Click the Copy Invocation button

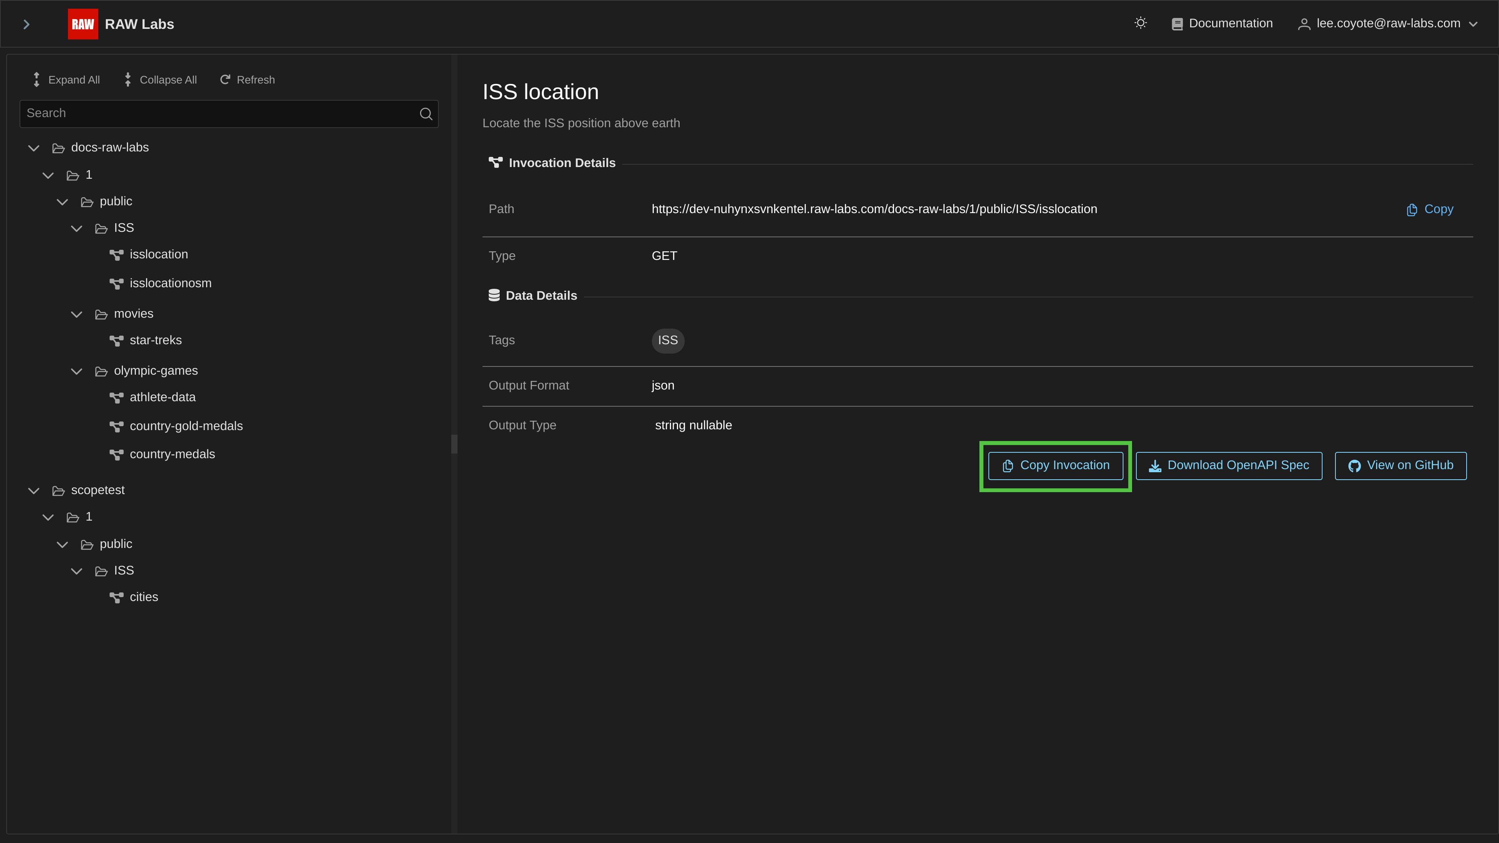1056,466
